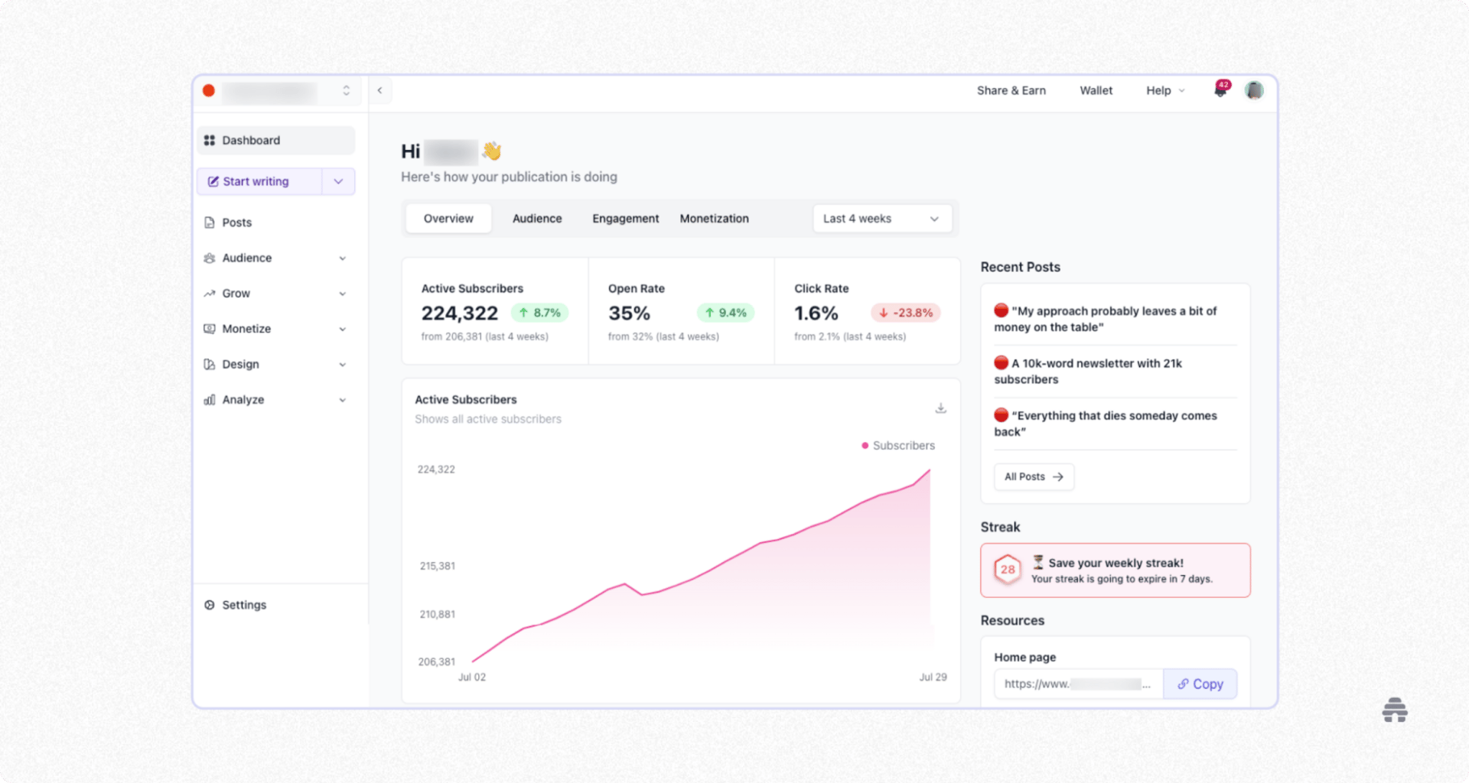Click the All Posts button

pos(1033,476)
